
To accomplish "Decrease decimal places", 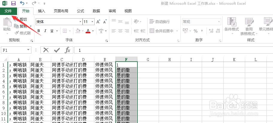I will pyautogui.click(x=218, y=31).
